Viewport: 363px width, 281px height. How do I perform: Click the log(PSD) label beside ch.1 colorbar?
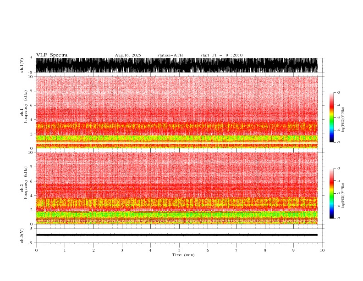point(343,120)
